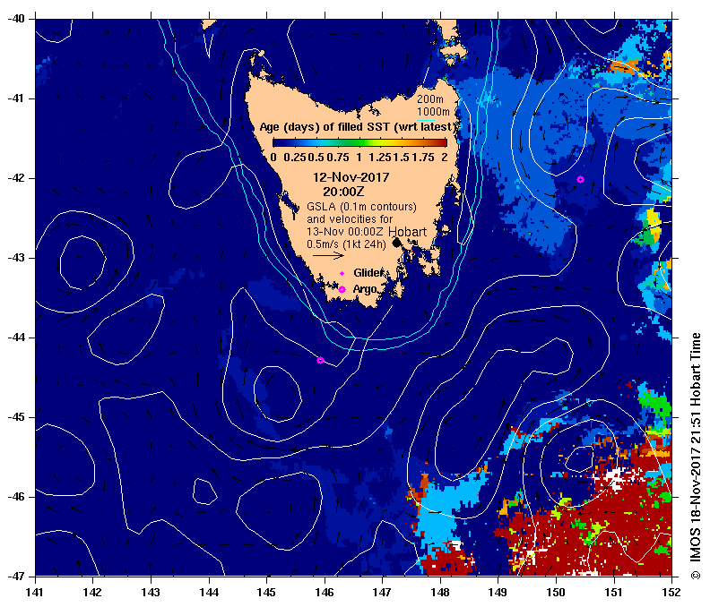Click the '12-Nov-2017' date label
The width and height of the screenshot is (710, 607).
click(x=351, y=177)
